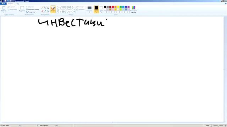Activate the Color 1 foreground box
The height and width of the screenshot is (127, 227).
pyautogui.click(x=96, y=10)
